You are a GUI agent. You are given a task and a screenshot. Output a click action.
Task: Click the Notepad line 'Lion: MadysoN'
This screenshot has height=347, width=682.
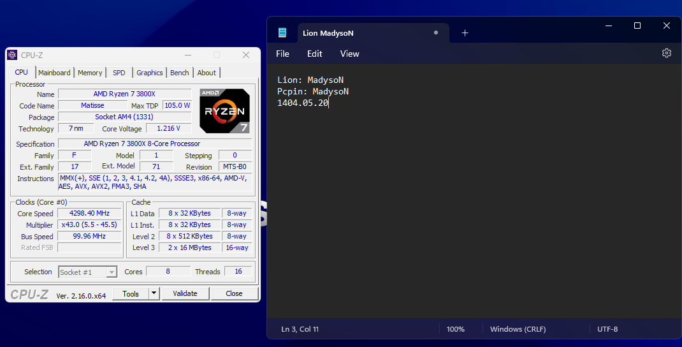[x=310, y=80]
